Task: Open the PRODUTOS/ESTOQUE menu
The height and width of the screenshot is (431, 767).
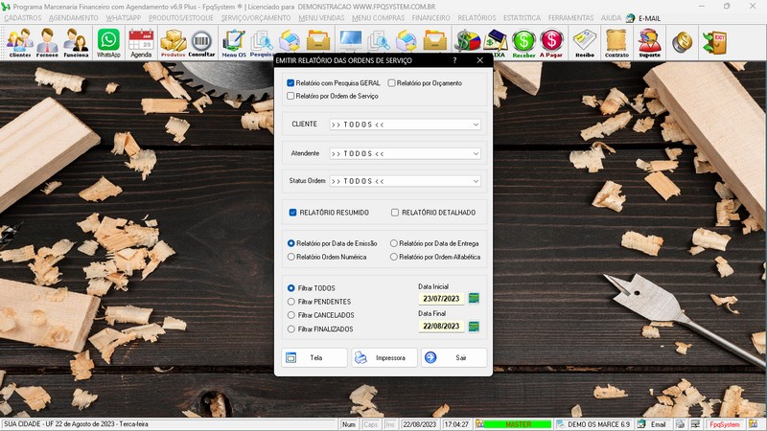Action: (181, 18)
